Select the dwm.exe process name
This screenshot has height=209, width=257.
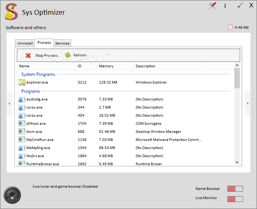[x=34, y=132]
